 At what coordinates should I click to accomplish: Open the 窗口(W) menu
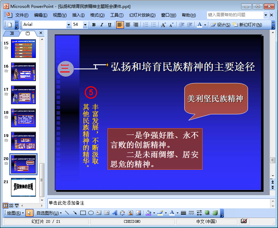tap(168, 15)
